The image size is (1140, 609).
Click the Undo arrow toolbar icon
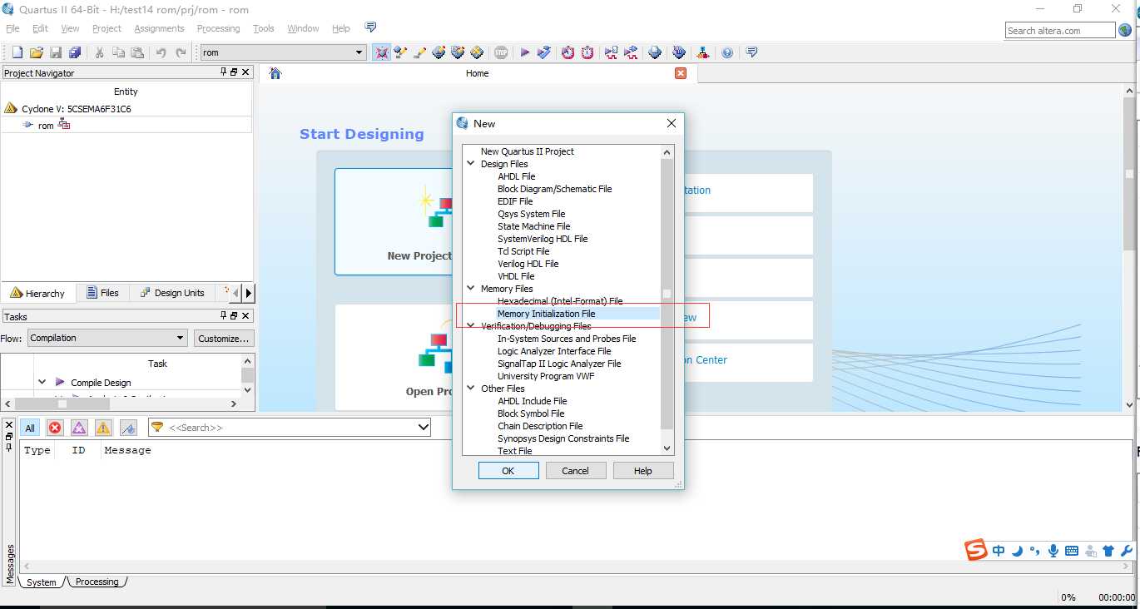click(x=161, y=52)
